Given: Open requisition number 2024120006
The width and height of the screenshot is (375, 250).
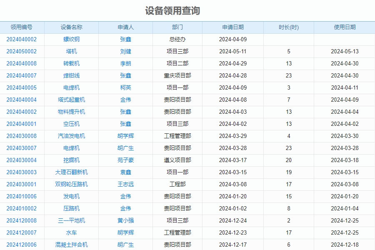Looking at the screenshot, I should point(22,245).
